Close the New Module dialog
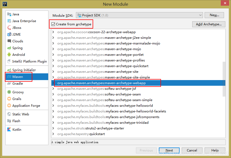 click(x=225, y=3)
